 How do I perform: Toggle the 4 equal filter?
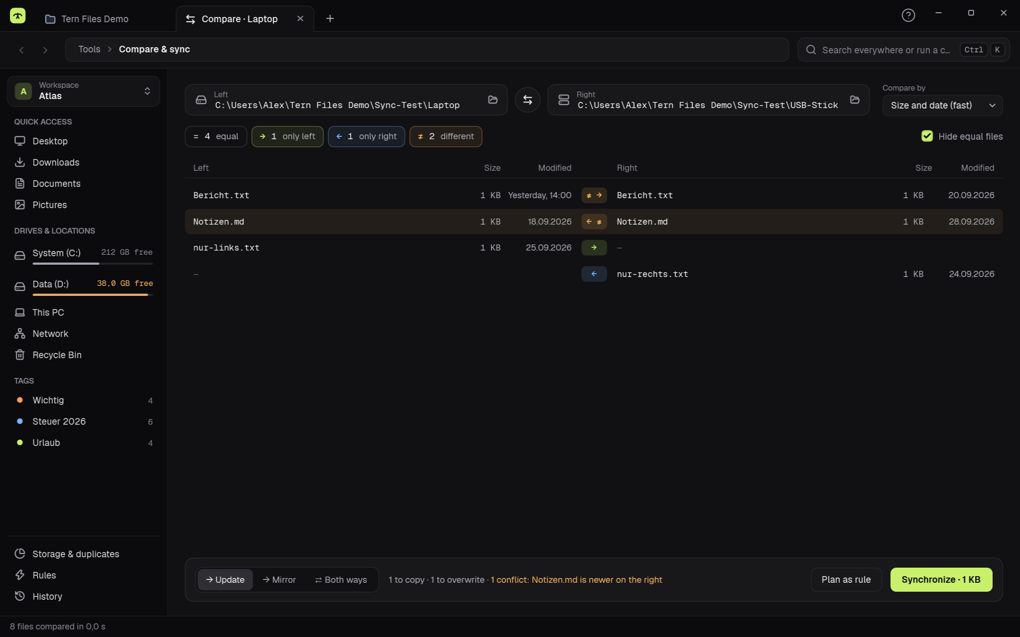(216, 136)
